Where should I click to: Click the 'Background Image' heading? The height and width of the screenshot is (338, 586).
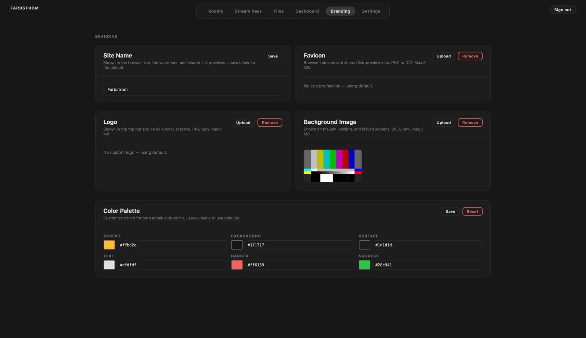(x=330, y=122)
